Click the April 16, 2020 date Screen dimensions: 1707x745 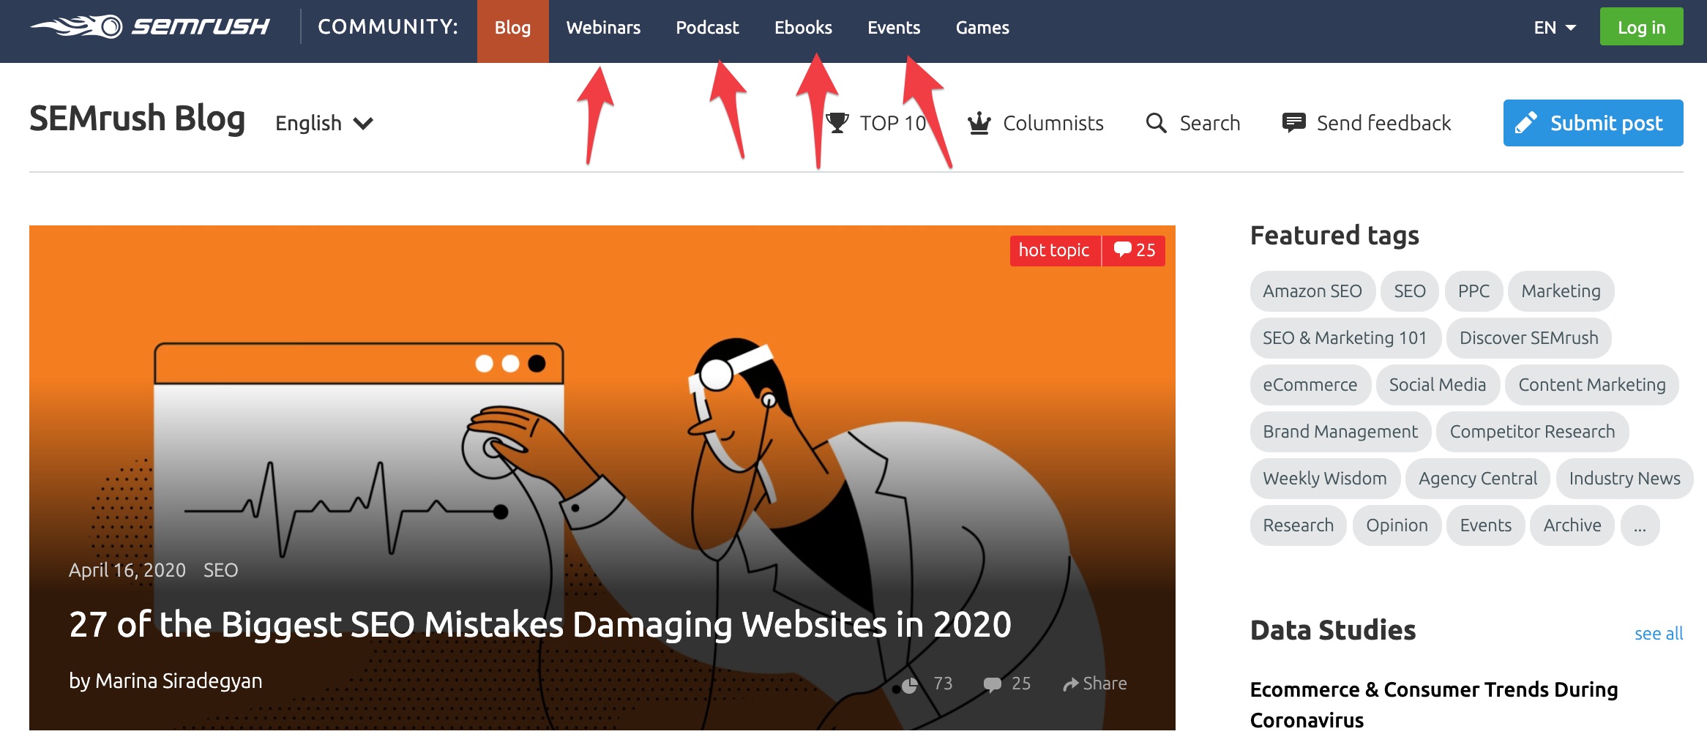127,570
